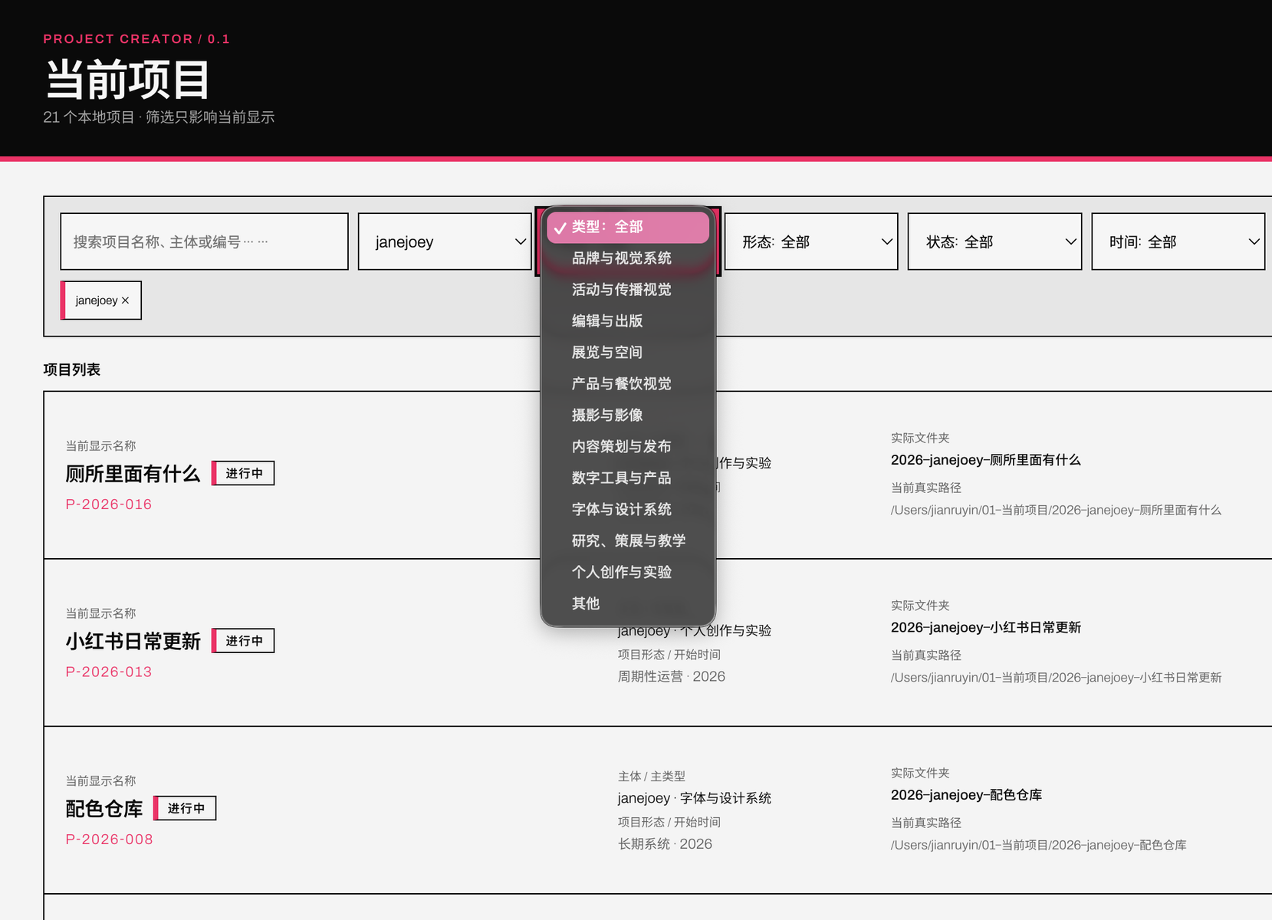This screenshot has height=920, width=1272.
Task: Open project 配色仓库
Action: point(104,809)
